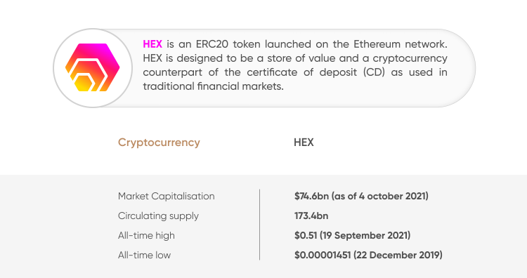The image size is (527, 278).
Task: Select the $74.6bn market cap value
Action: [361, 196]
